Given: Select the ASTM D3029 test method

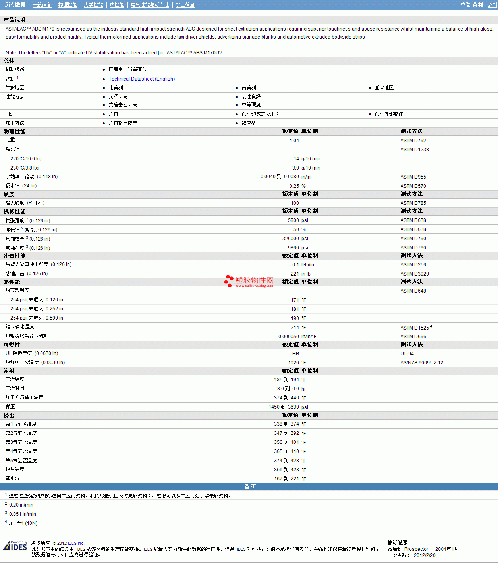Looking at the screenshot, I should click(x=415, y=274).
